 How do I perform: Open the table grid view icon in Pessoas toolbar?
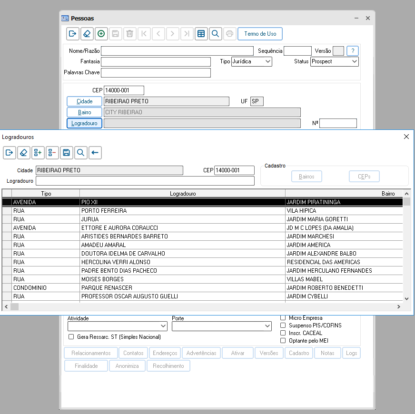pos(201,34)
